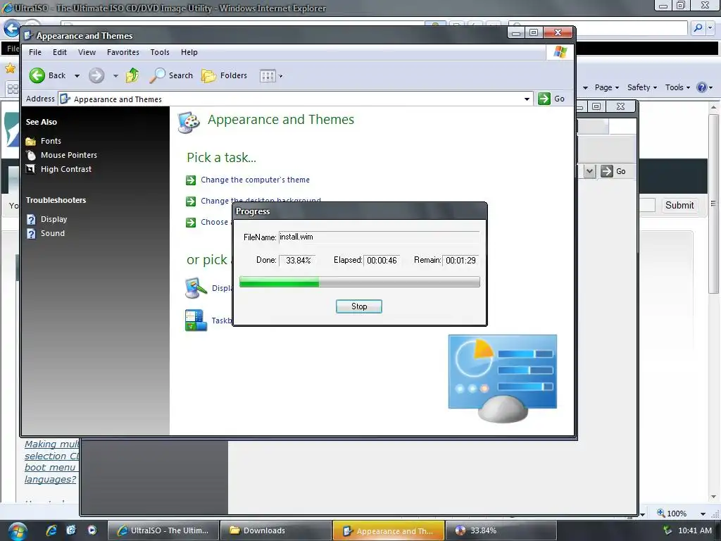721x541 pixels.
Task: Launch Internet Explorer from quick launch
Action: (x=51, y=530)
